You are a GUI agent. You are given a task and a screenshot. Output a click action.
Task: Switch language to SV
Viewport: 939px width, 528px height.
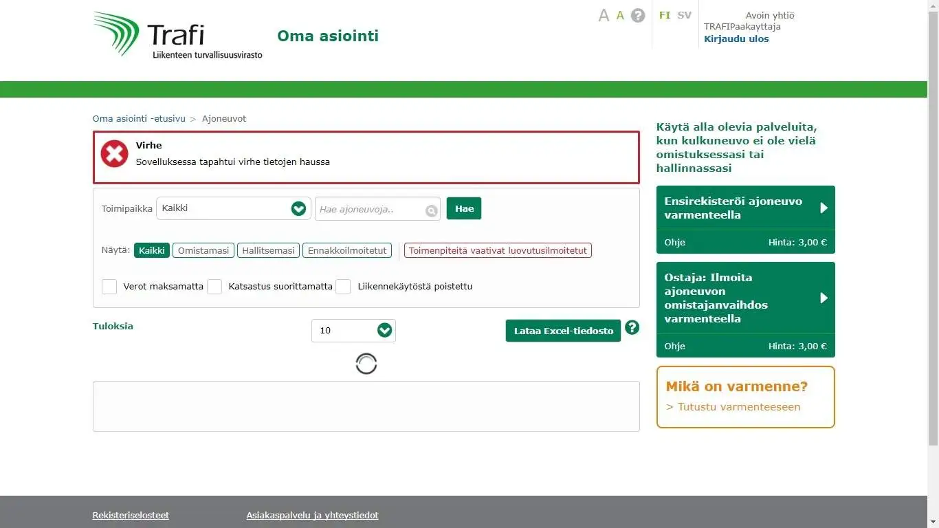tap(684, 15)
